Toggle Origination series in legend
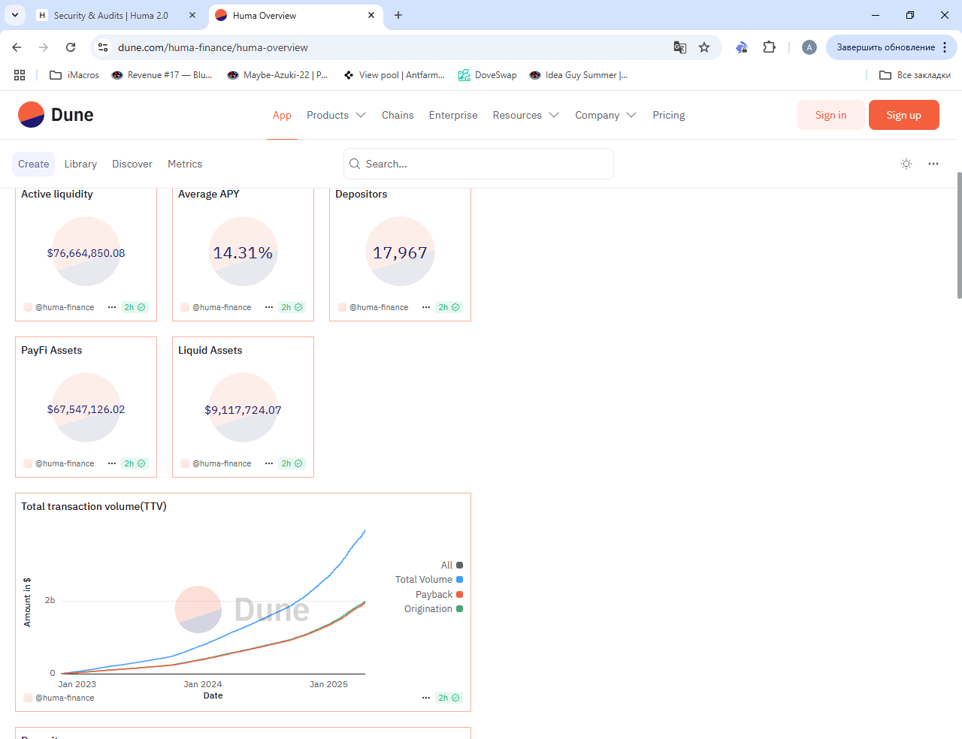 click(x=434, y=609)
